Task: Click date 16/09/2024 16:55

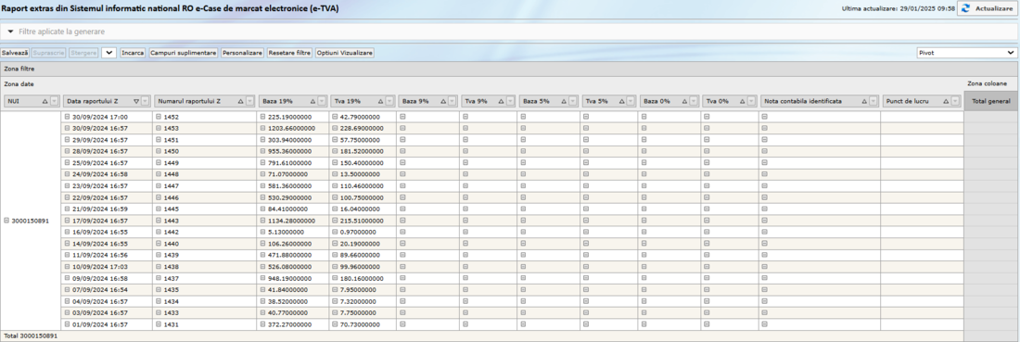Action: pyautogui.click(x=99, y=232)
